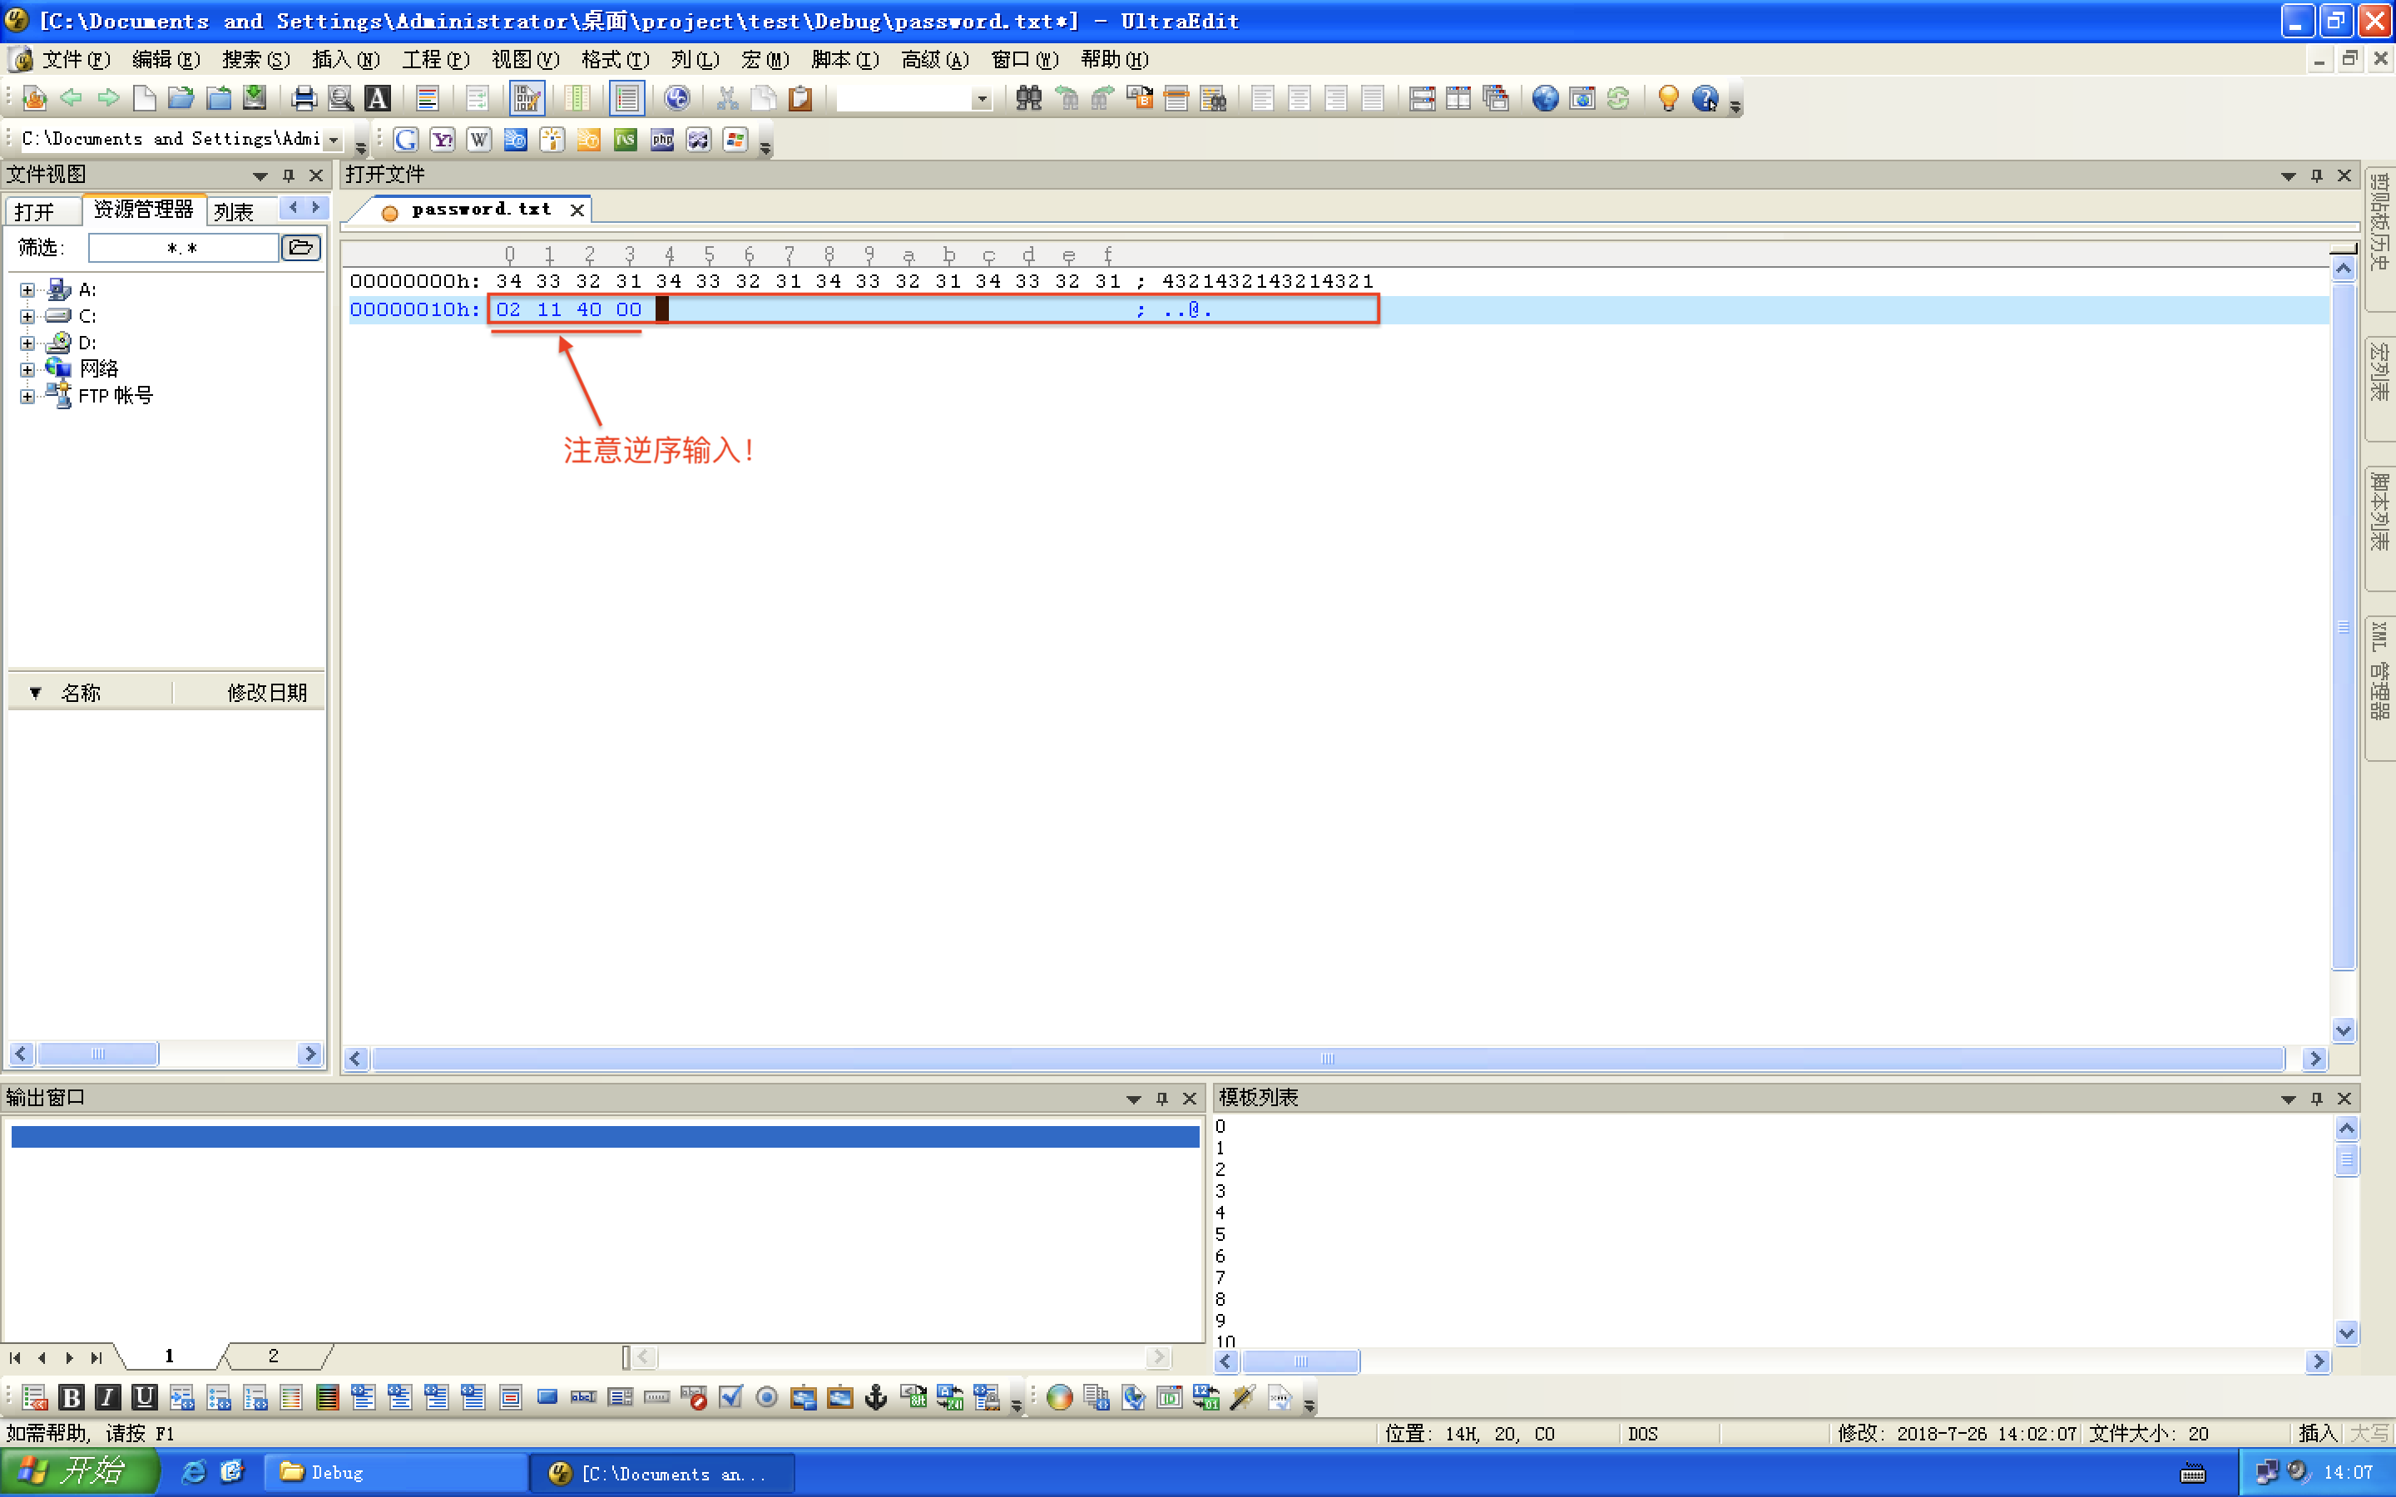Click the Open file folder icon
The width and height of the screenshot is (2396, 1497).
181,98
